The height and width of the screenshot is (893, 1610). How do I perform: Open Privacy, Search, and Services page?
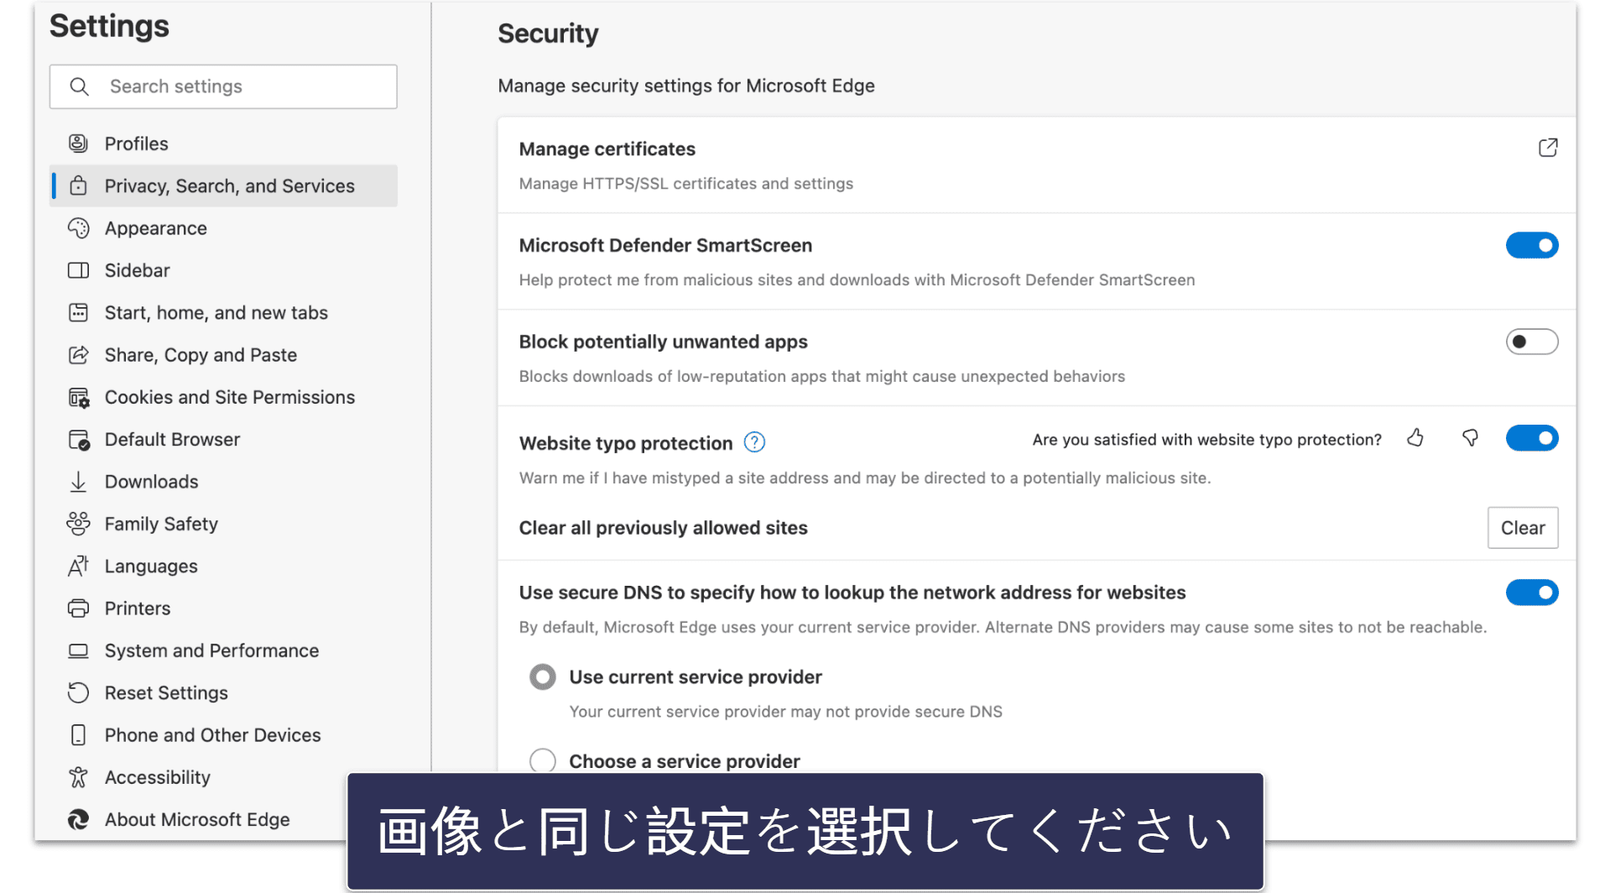coord(223,185)
